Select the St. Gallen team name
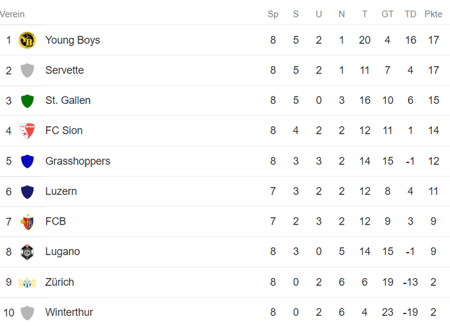Viewport: 450px width, 330px height. (68, 101)
